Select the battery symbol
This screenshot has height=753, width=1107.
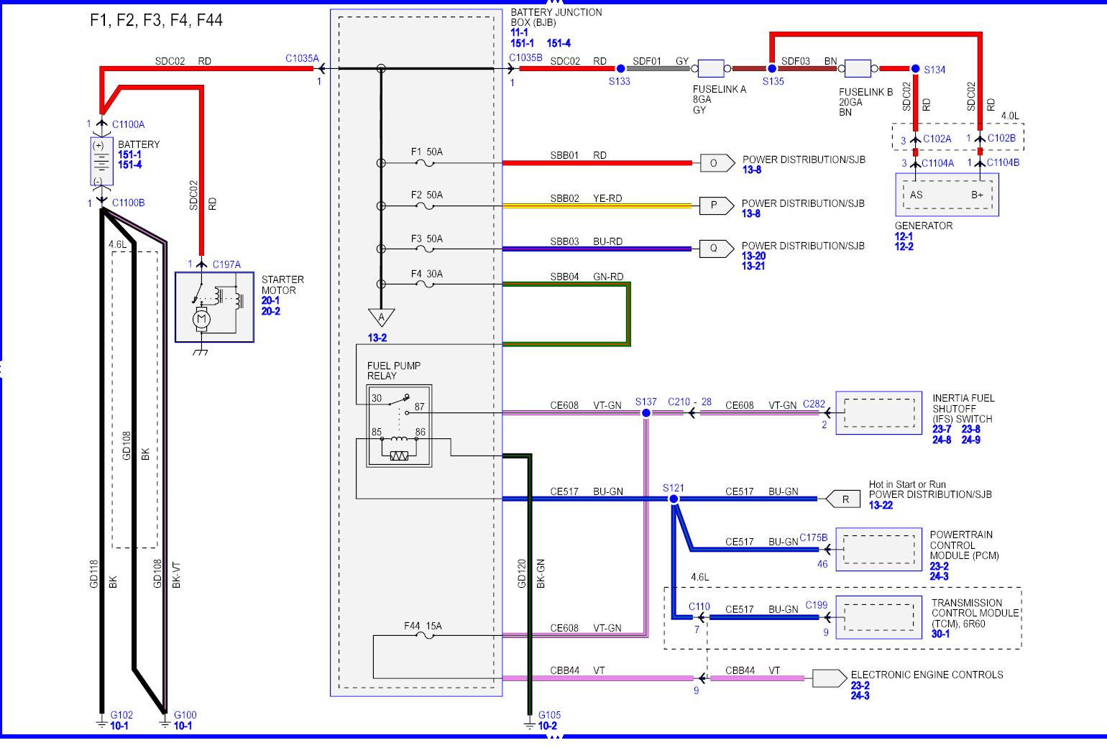(101, 162)
